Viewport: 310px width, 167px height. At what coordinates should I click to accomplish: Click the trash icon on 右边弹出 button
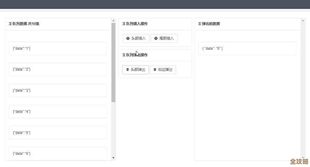point(155,70)
